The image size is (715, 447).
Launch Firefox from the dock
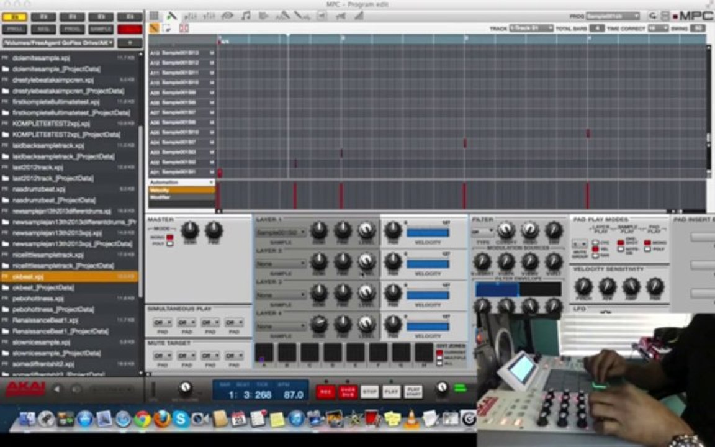pyautogui.click(x=162, y=418)
